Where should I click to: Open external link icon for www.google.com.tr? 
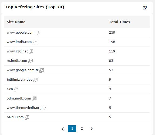click(x=42, y=70)
